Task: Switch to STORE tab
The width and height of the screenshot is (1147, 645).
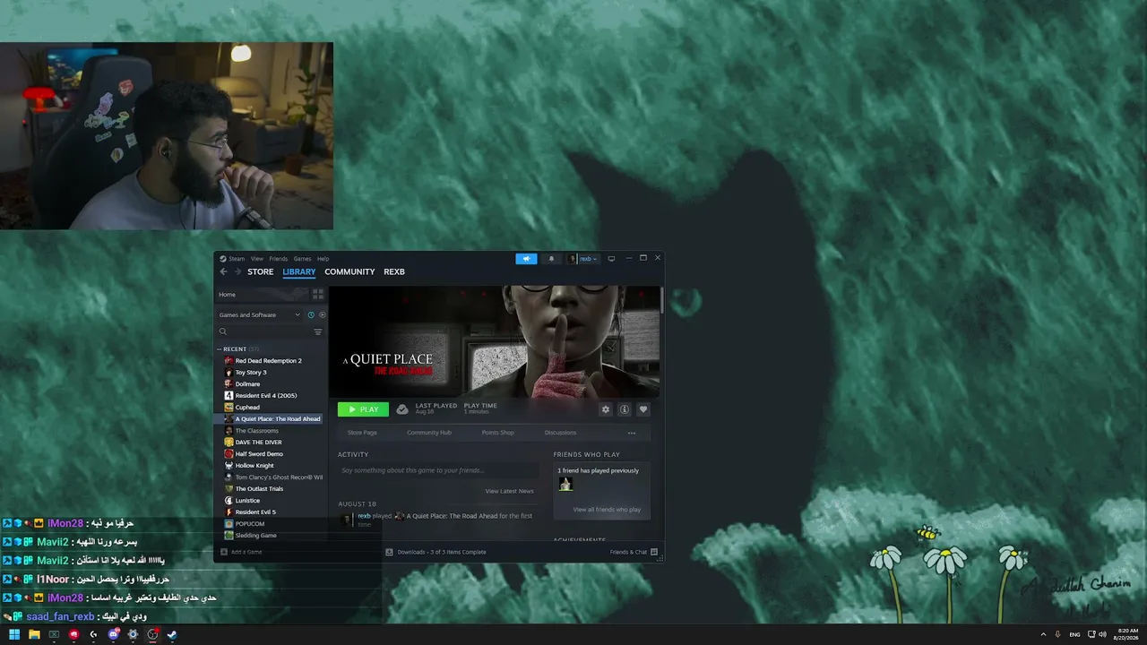Action: (x=261, y=271)
